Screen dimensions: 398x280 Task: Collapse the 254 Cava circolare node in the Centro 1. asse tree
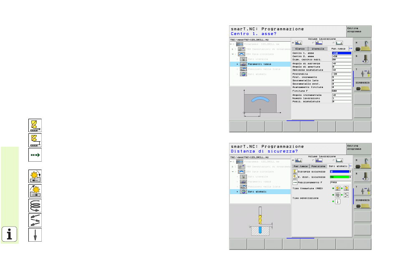coord(232,54)
